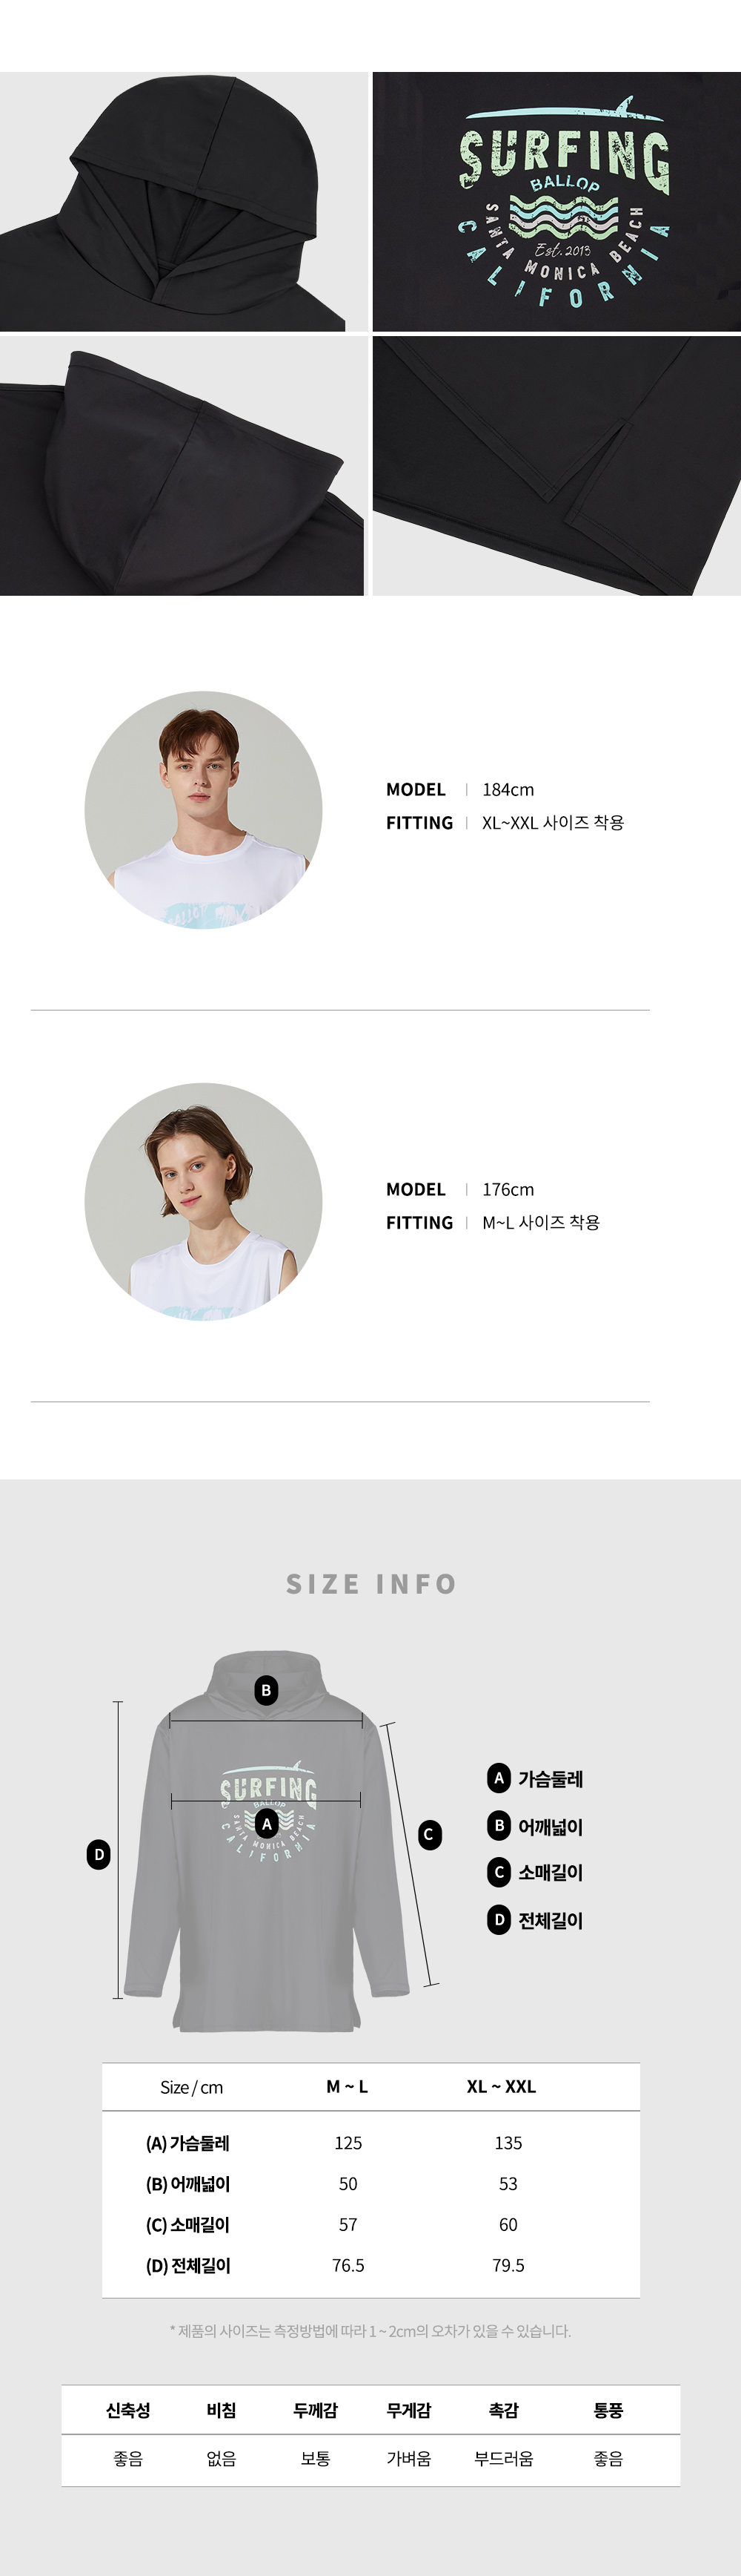View the hem side-slit detail image
Image resolution: width=741 pixels, height=2576 pixels.
coord(557,466)
